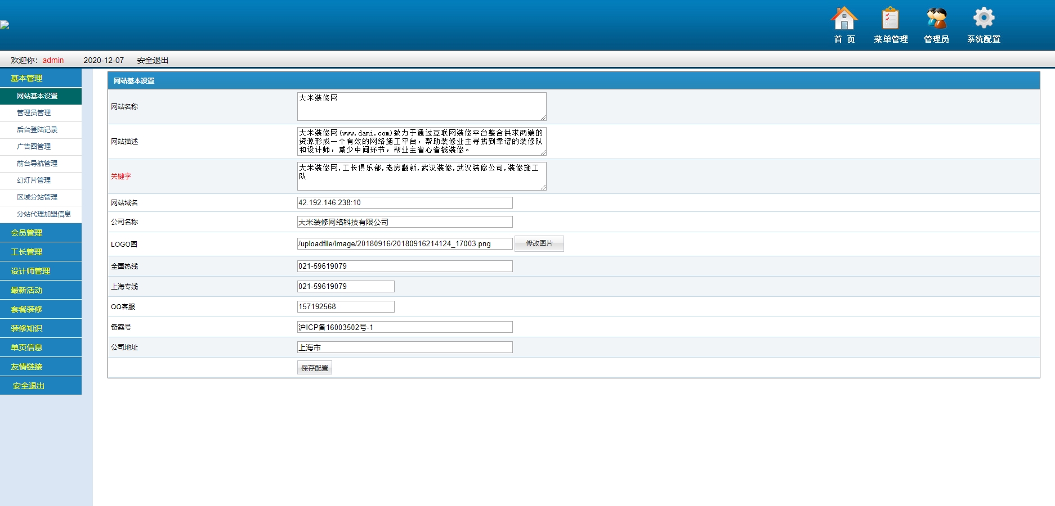Screen dimensions: 1055x506
Task: Click the 保存配置 button
Action: click(x=315, y=368)
